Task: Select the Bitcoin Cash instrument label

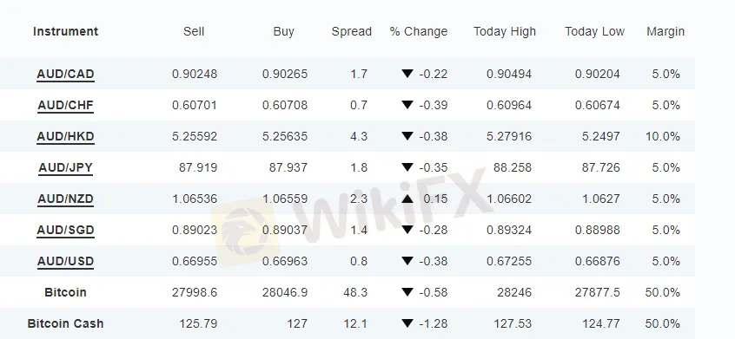Action: (x=66, y=323)
